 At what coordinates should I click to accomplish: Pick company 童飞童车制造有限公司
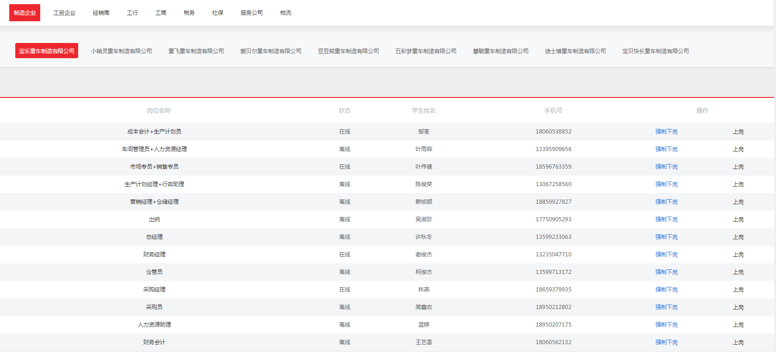pyautogui.click(x=196, y=51)
